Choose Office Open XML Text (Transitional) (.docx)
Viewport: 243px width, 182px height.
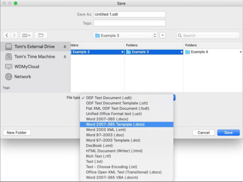[127, 172]
